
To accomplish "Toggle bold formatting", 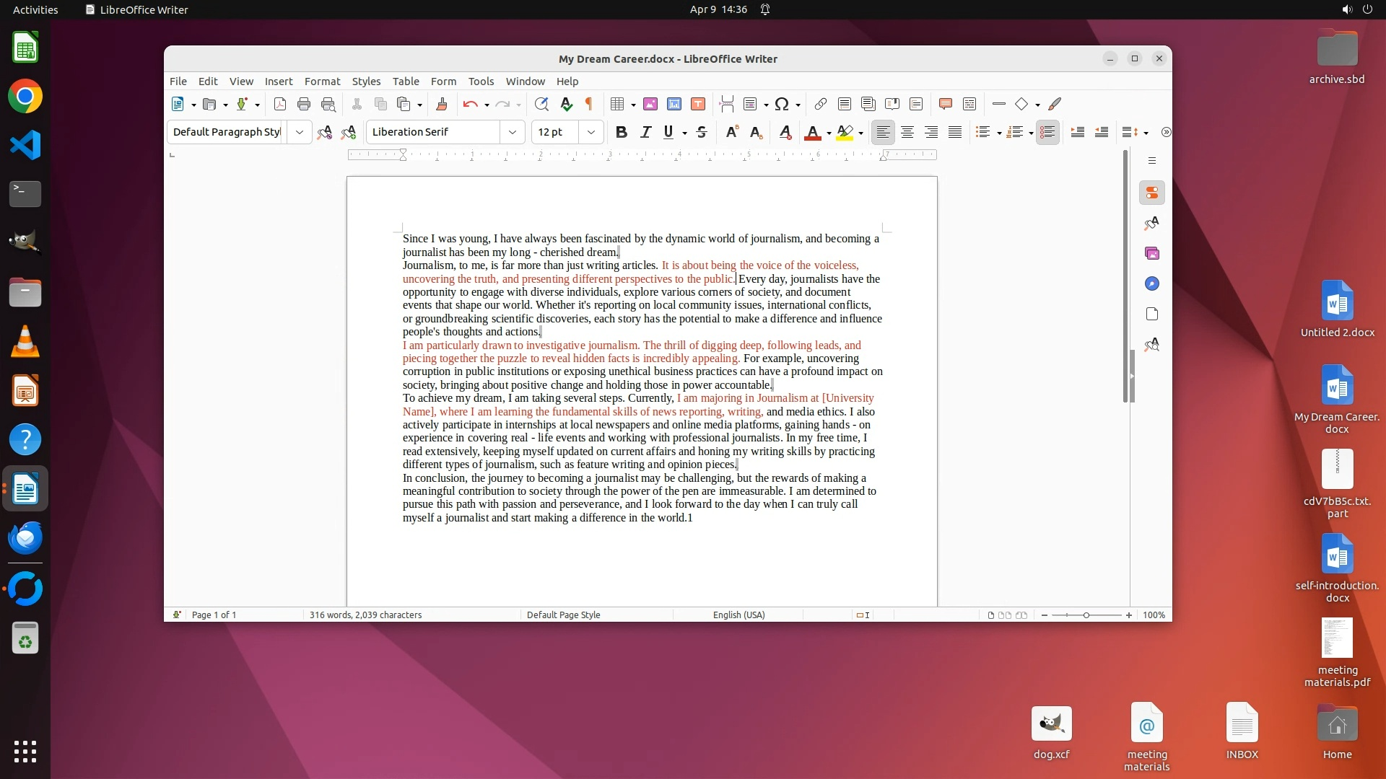I will (x=621, y=132).
